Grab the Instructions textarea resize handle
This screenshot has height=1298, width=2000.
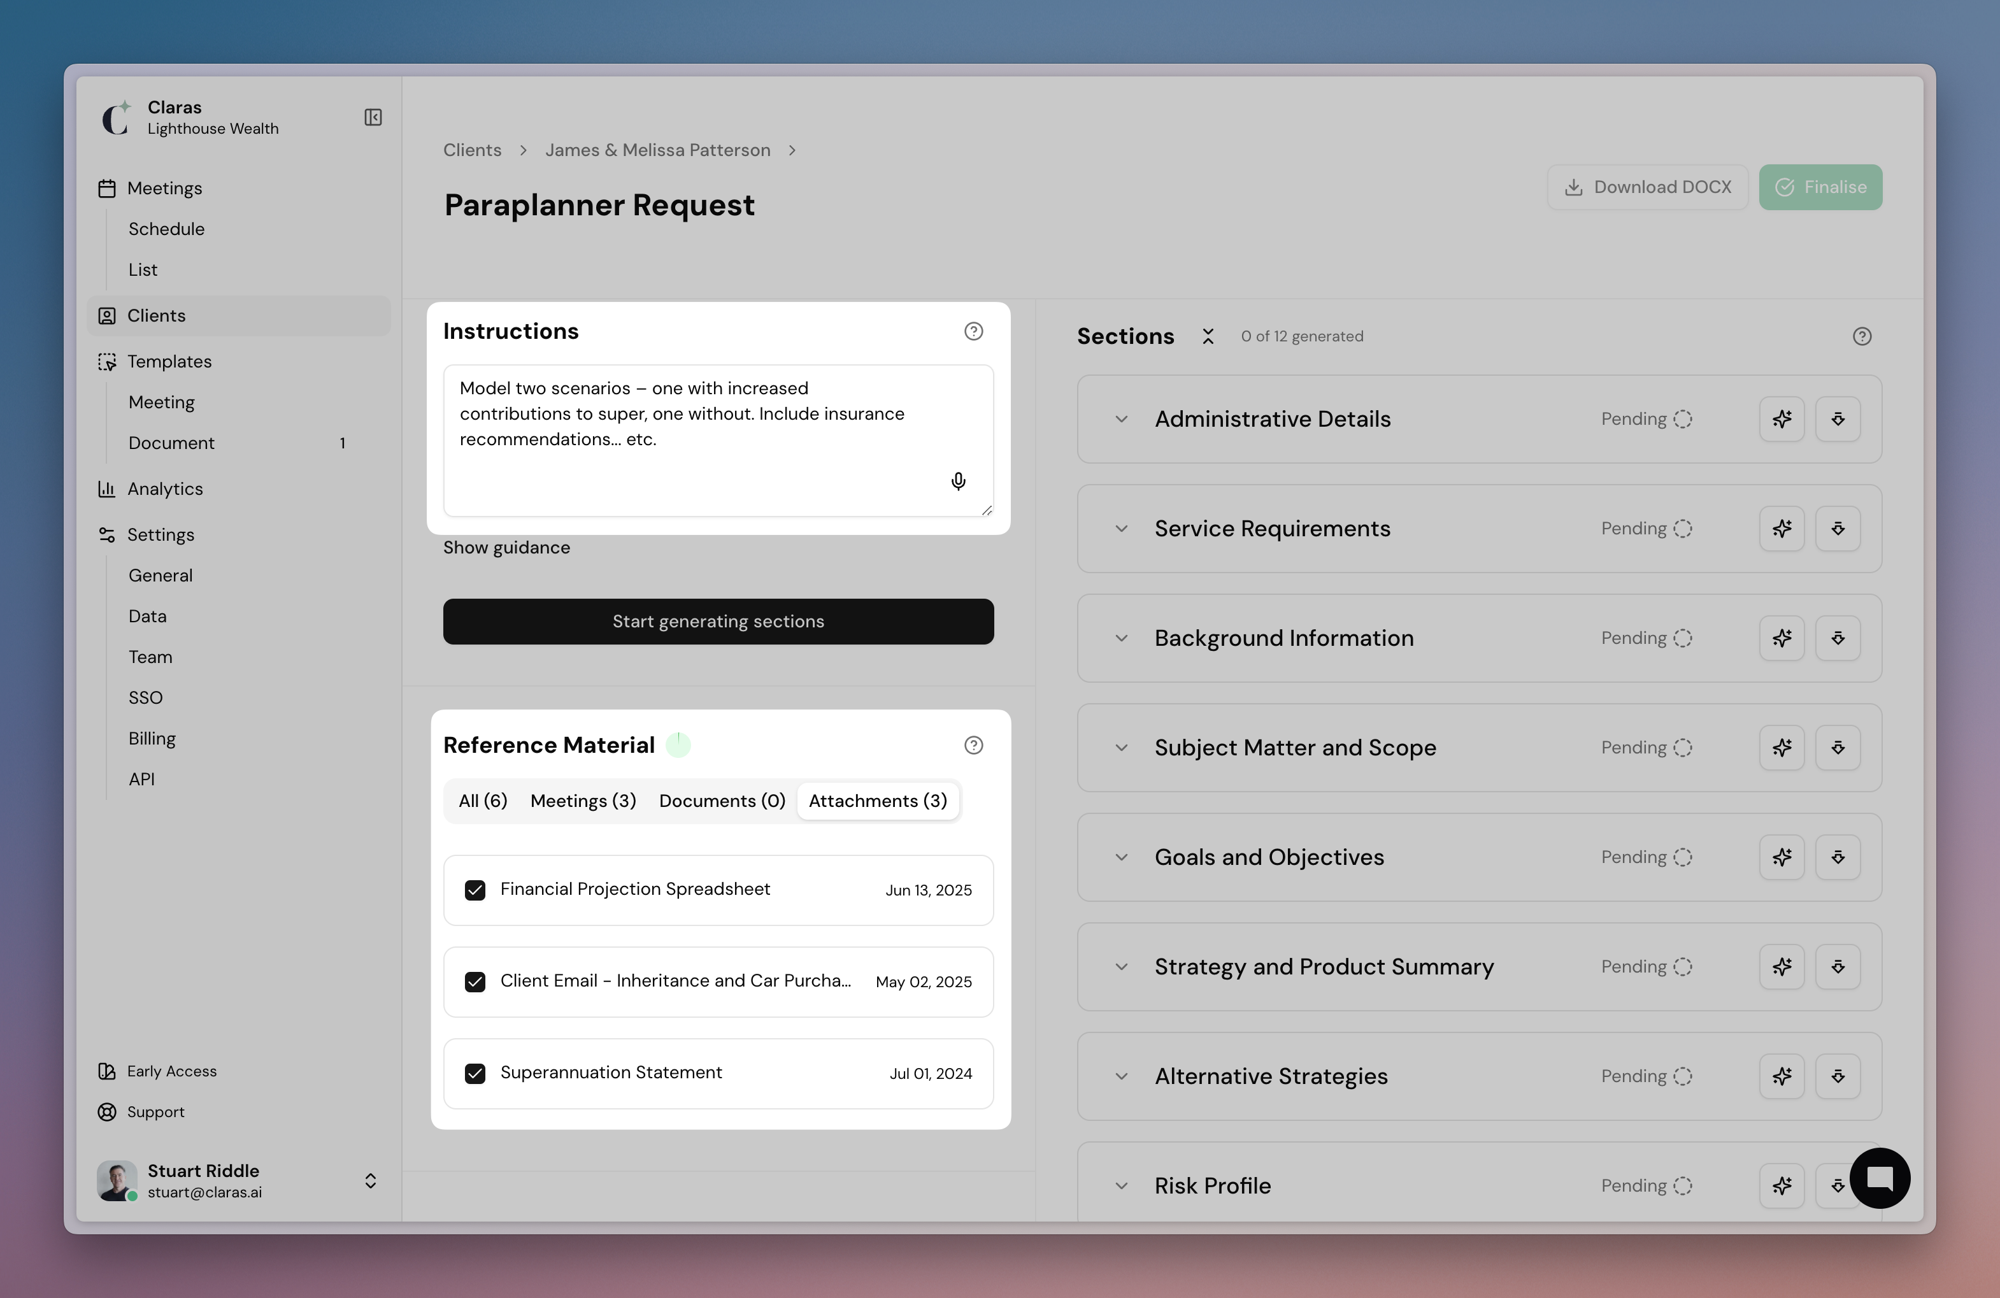tap(987, 510)
